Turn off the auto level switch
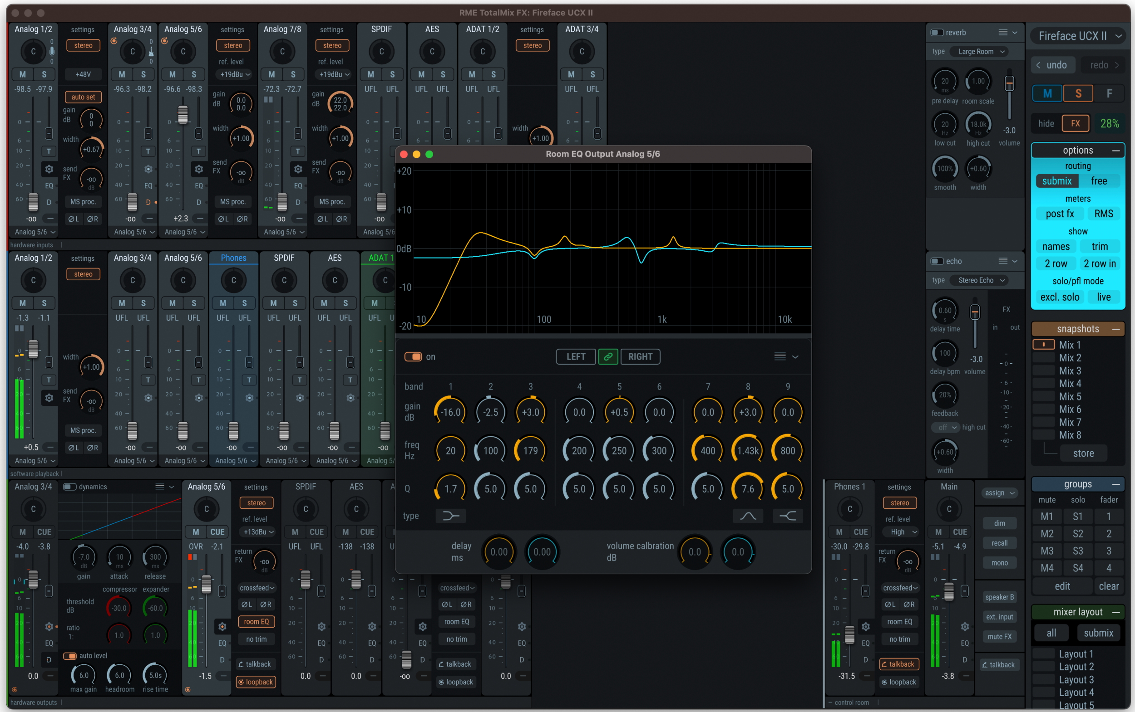 [x=70, y=655]
